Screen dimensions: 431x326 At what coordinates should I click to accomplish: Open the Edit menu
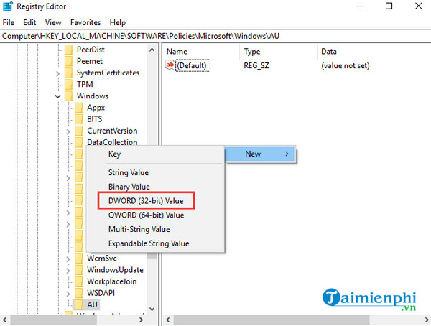tap(29, 22)
